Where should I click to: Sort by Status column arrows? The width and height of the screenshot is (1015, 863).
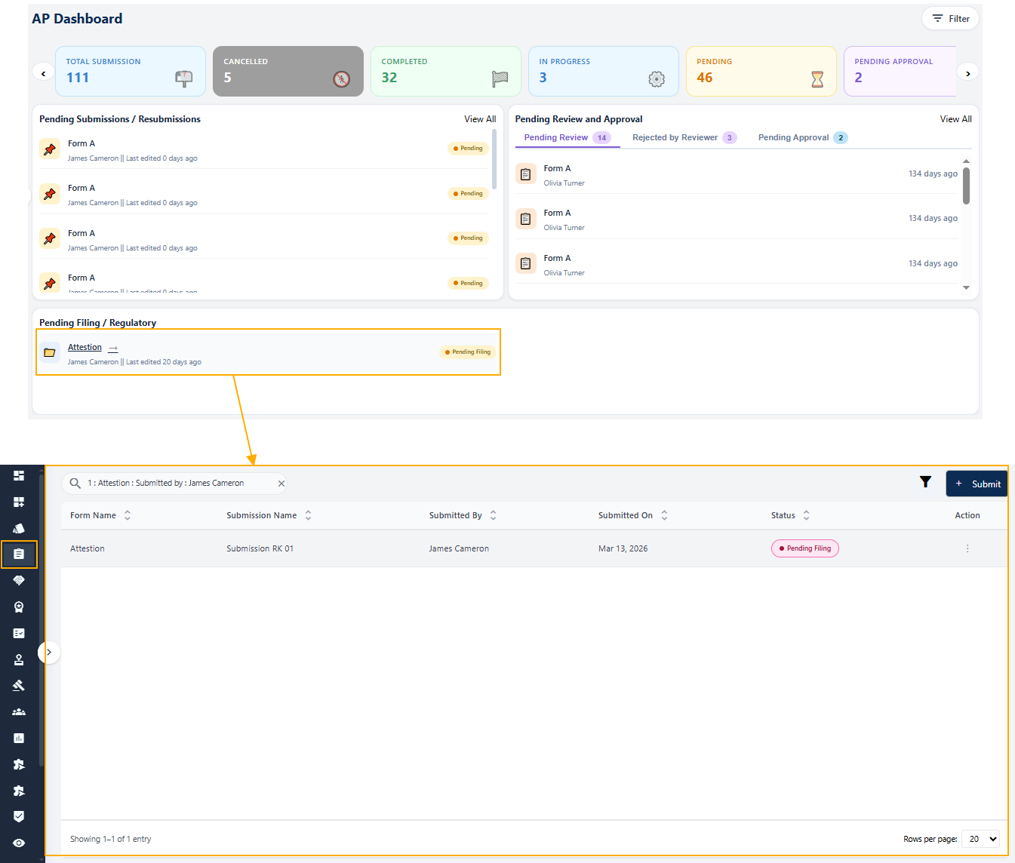pos(806,515)
